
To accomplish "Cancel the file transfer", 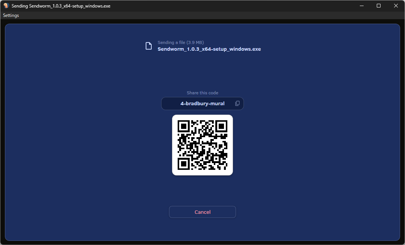I will click(x=202, y=212).
